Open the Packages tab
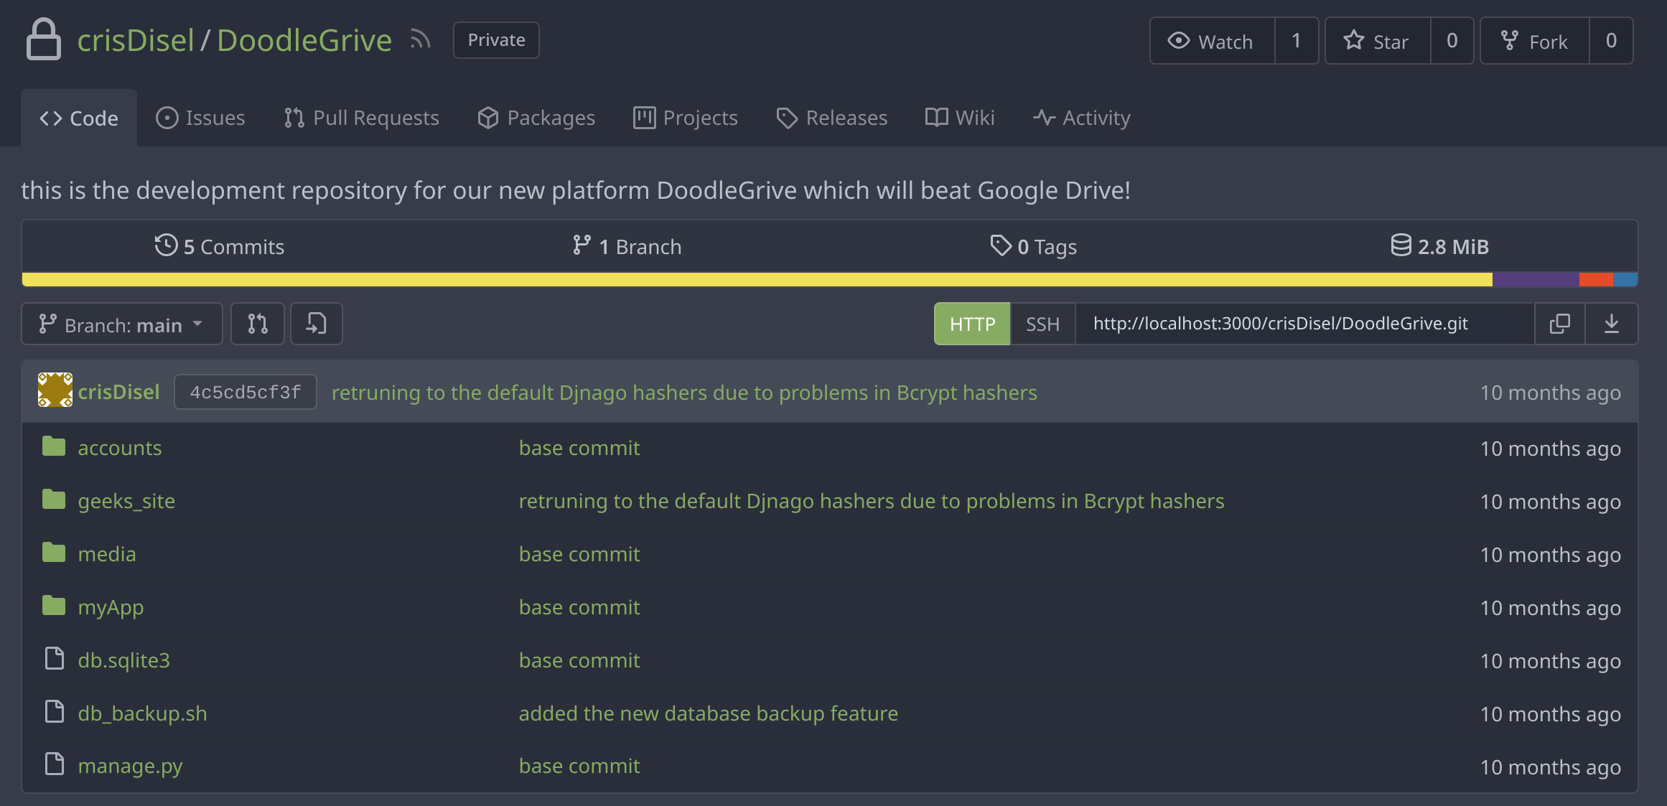The image size is (1667, 806). point(536,118)
